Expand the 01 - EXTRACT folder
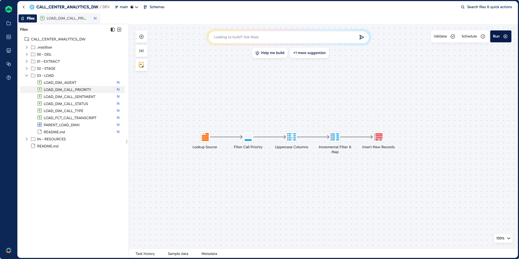 pyautogui.click(x=27, y=61)
